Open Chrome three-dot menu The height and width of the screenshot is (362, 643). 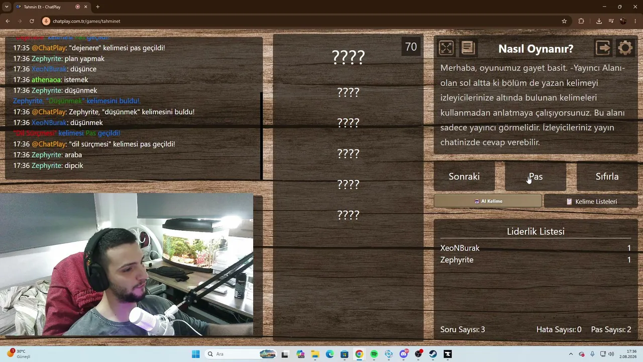pyautogui.click(x=636, y=21)
